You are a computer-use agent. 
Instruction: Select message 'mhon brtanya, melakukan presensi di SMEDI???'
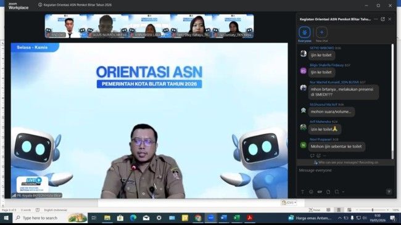click(x=344, y=92)
